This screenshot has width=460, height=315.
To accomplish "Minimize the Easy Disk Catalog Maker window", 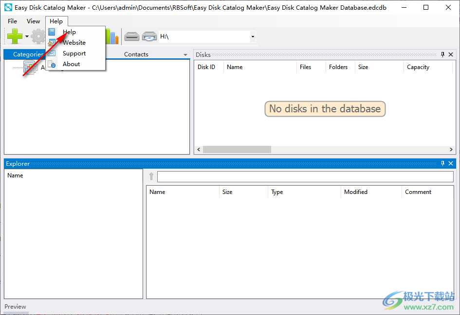I will coord(404,8).
